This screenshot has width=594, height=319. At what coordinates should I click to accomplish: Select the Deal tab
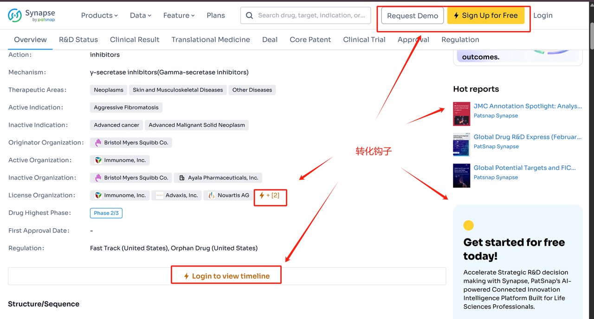pos(270,39)
